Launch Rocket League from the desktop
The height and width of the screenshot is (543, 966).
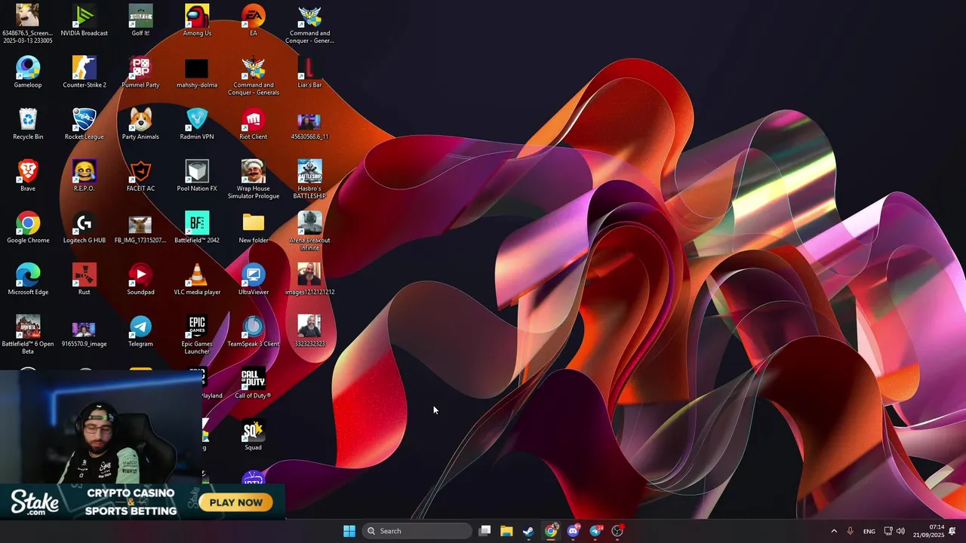(x=84, y=124)
